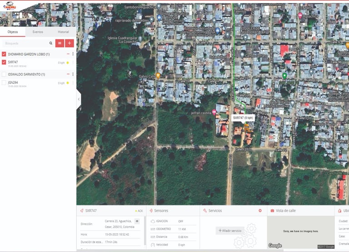Click the Andriu GPS logo
The image size is (349, 252).
click(10, 6)
